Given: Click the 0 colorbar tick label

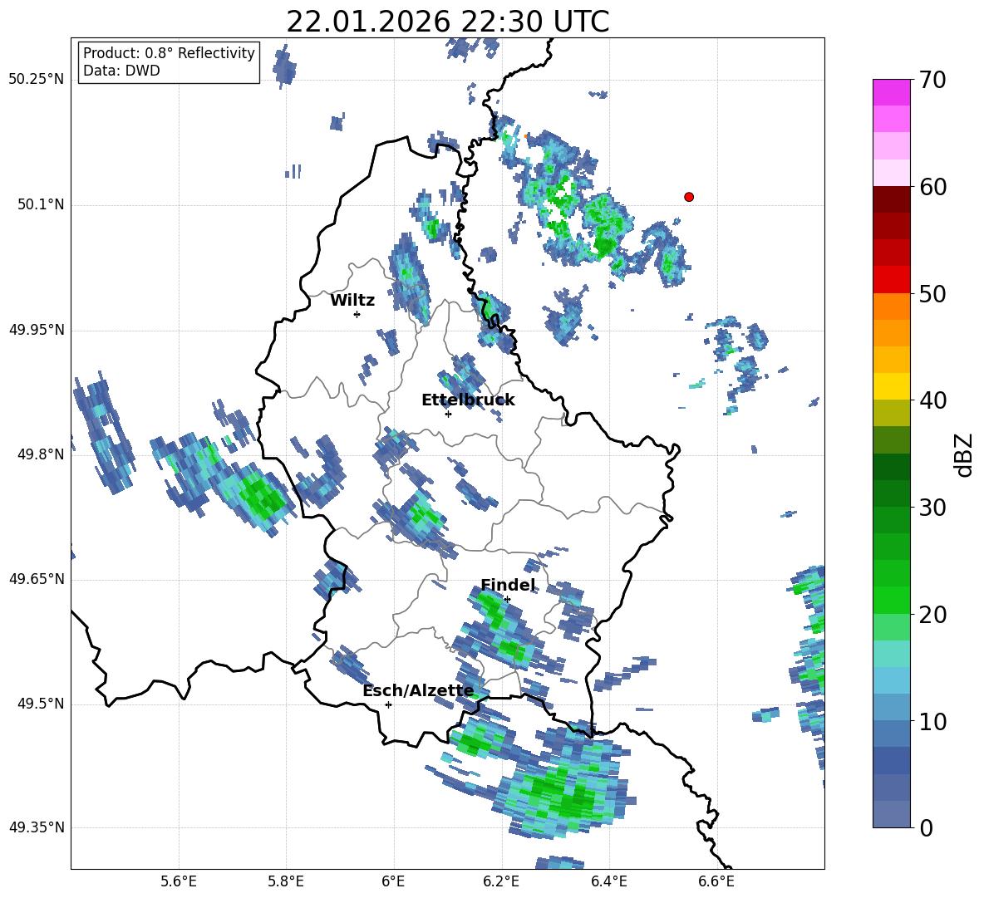Looking at the screenshot, I should click(x=926, y=828).
